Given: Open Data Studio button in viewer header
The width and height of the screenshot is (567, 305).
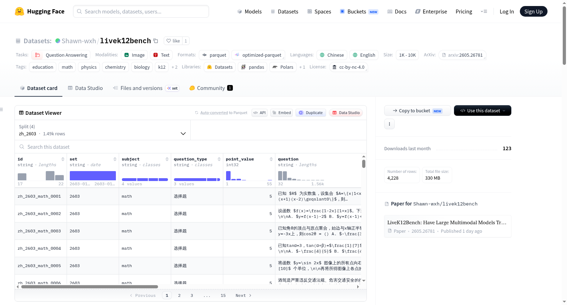Looking at the screenshot, I should pos(346,113).
